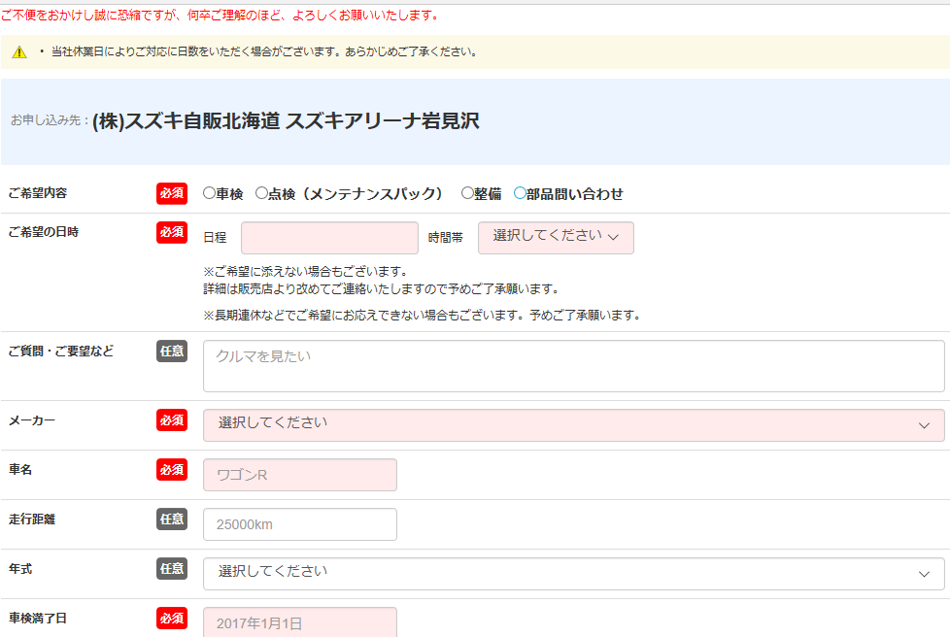This screenshot has height=637, width=950.
Task: Click the メーカー field label
Action: coord(31,420)
